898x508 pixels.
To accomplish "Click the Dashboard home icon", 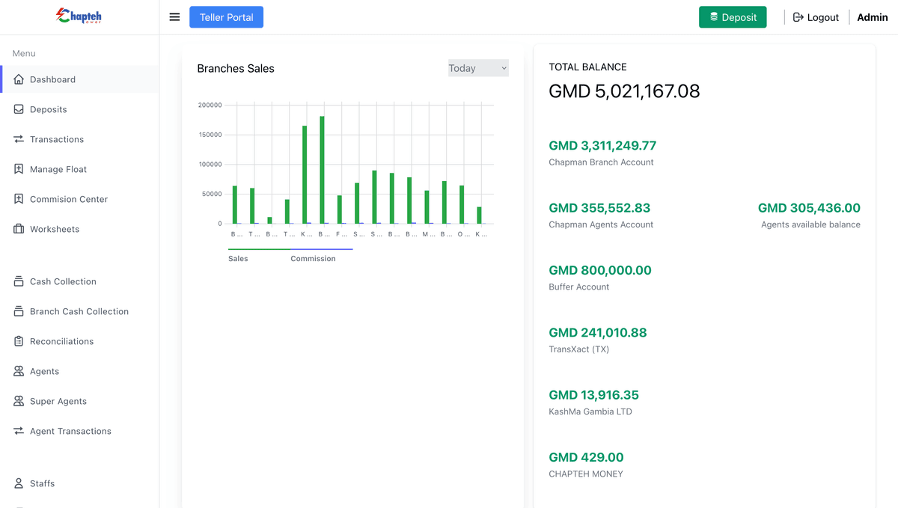I will [19, 79].
